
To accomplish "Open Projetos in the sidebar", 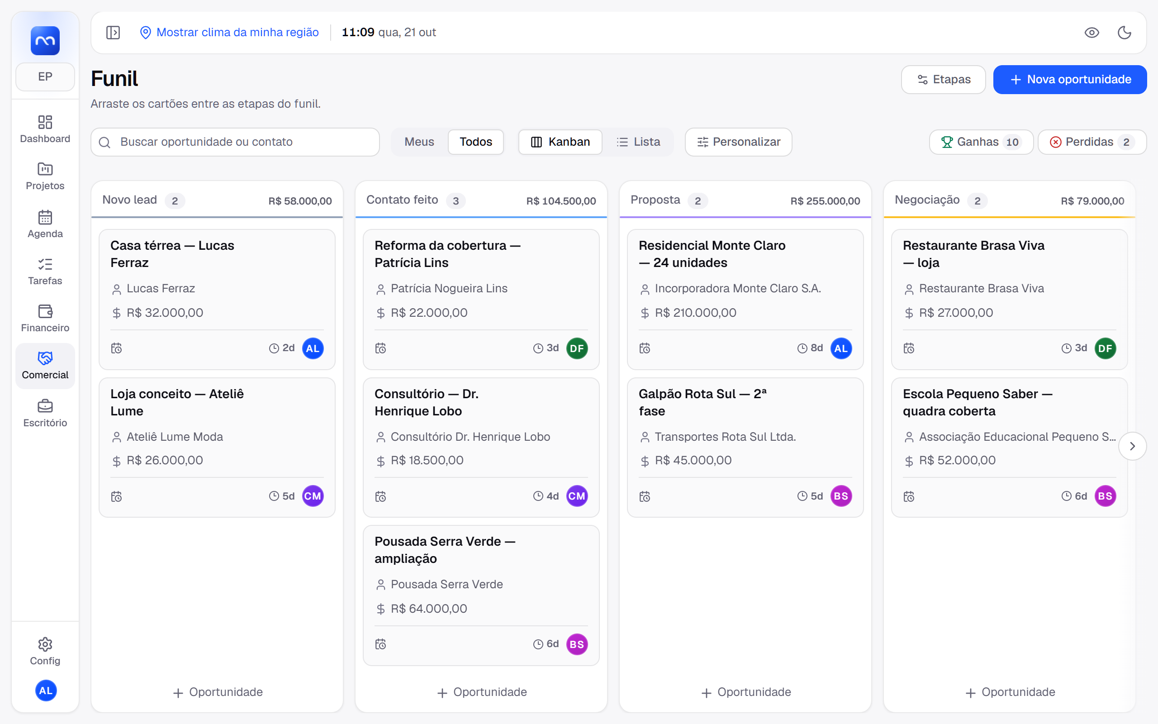I will 45,176.
